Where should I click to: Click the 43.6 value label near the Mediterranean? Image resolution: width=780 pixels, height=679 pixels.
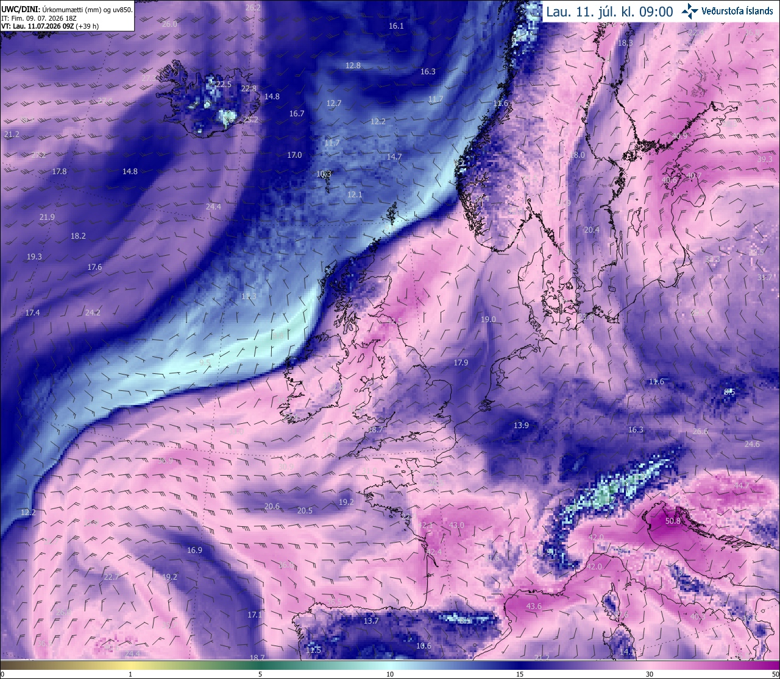coord(534,607)
